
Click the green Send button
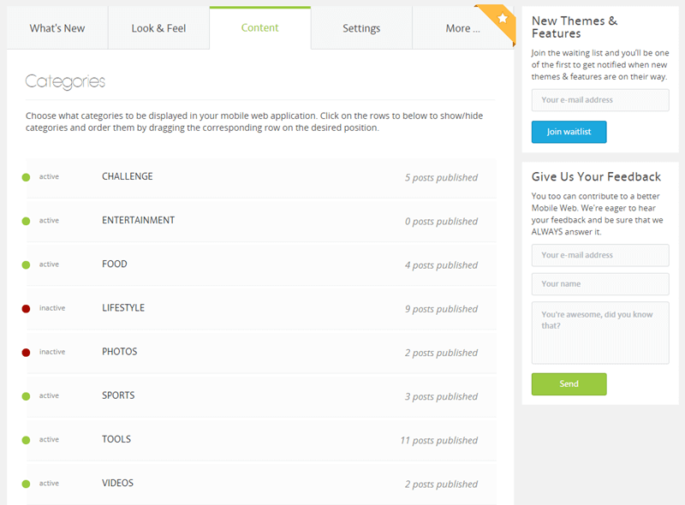569,384
